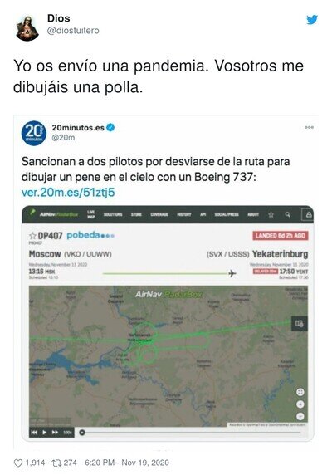Click the flight replay timeline slider handle
Screen dimensions: 332x475
[81, 433]
